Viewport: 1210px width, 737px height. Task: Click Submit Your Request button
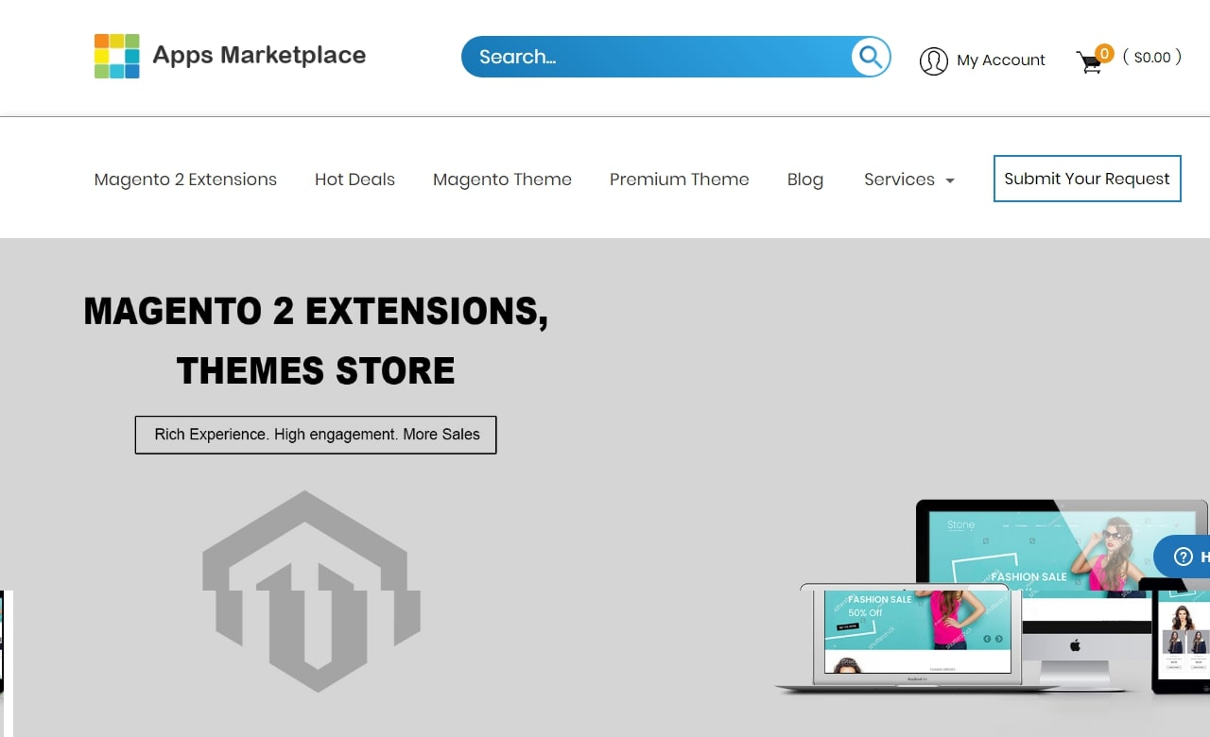pyautogui.click(x=1087, y=179)
